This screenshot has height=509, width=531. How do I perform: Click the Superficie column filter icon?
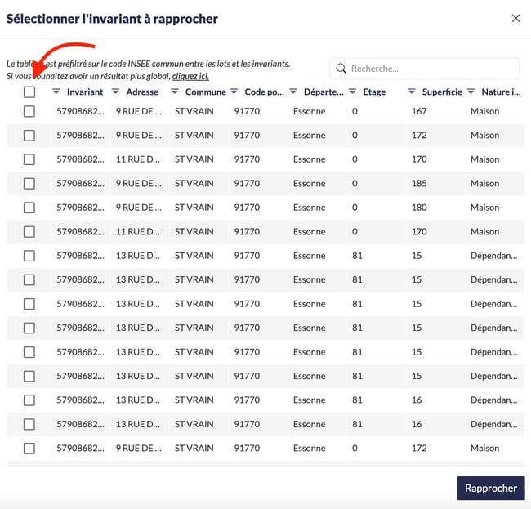click(412, 92)
